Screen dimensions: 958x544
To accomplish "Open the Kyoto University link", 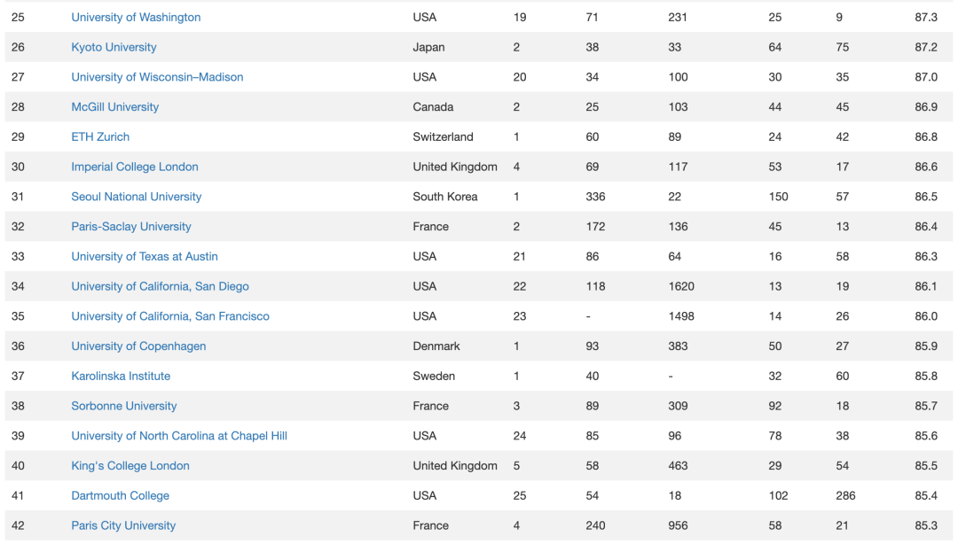I will 114,47.
